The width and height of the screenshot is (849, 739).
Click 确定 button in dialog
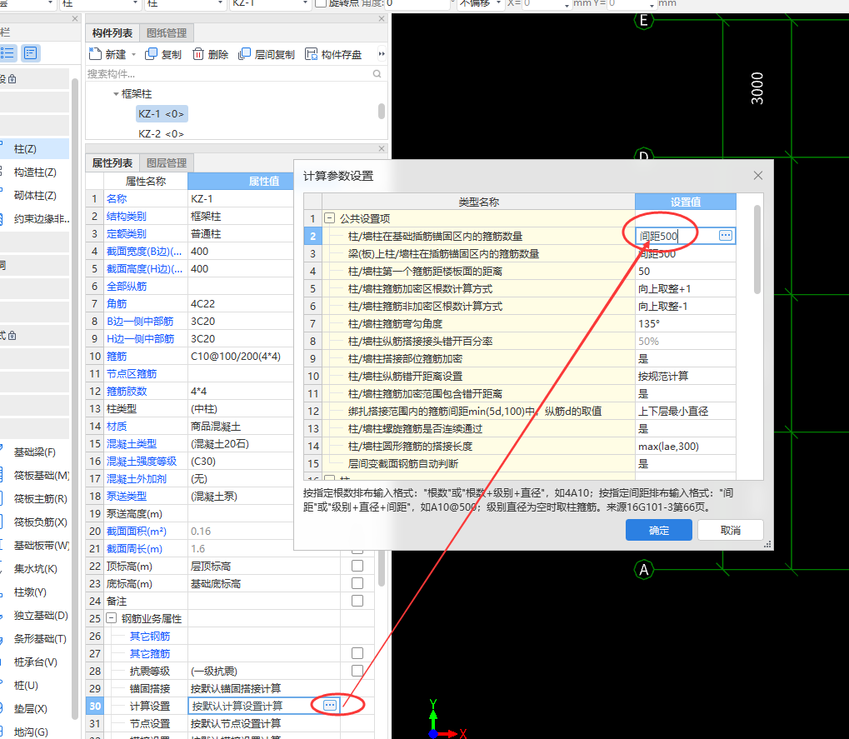click(658, 530)
